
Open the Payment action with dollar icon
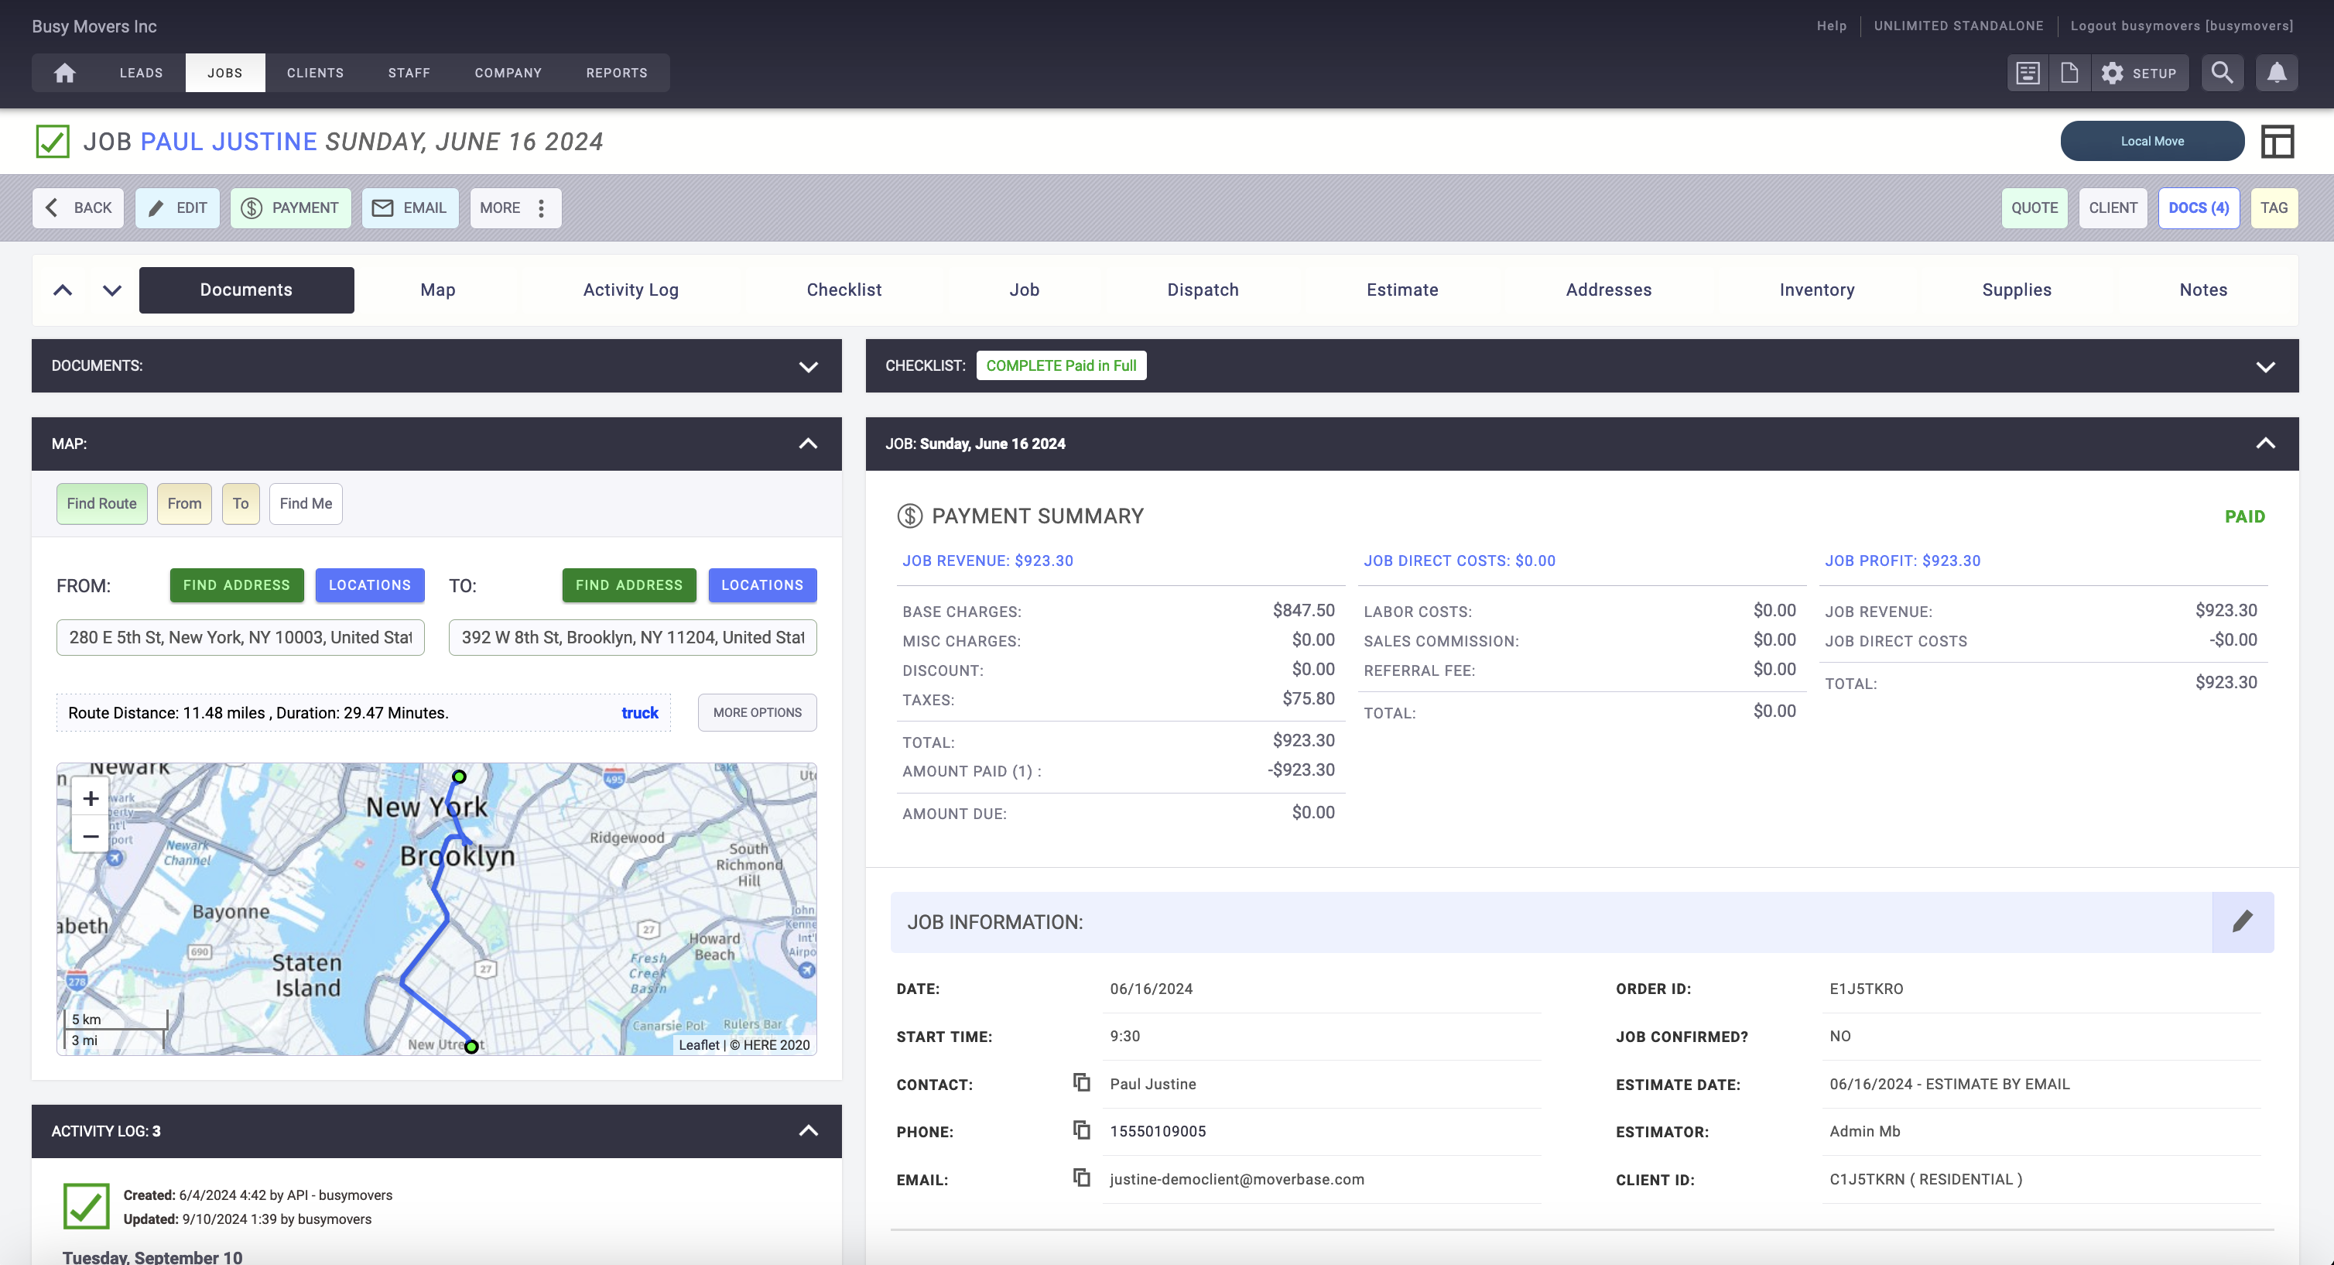point(290,207)
